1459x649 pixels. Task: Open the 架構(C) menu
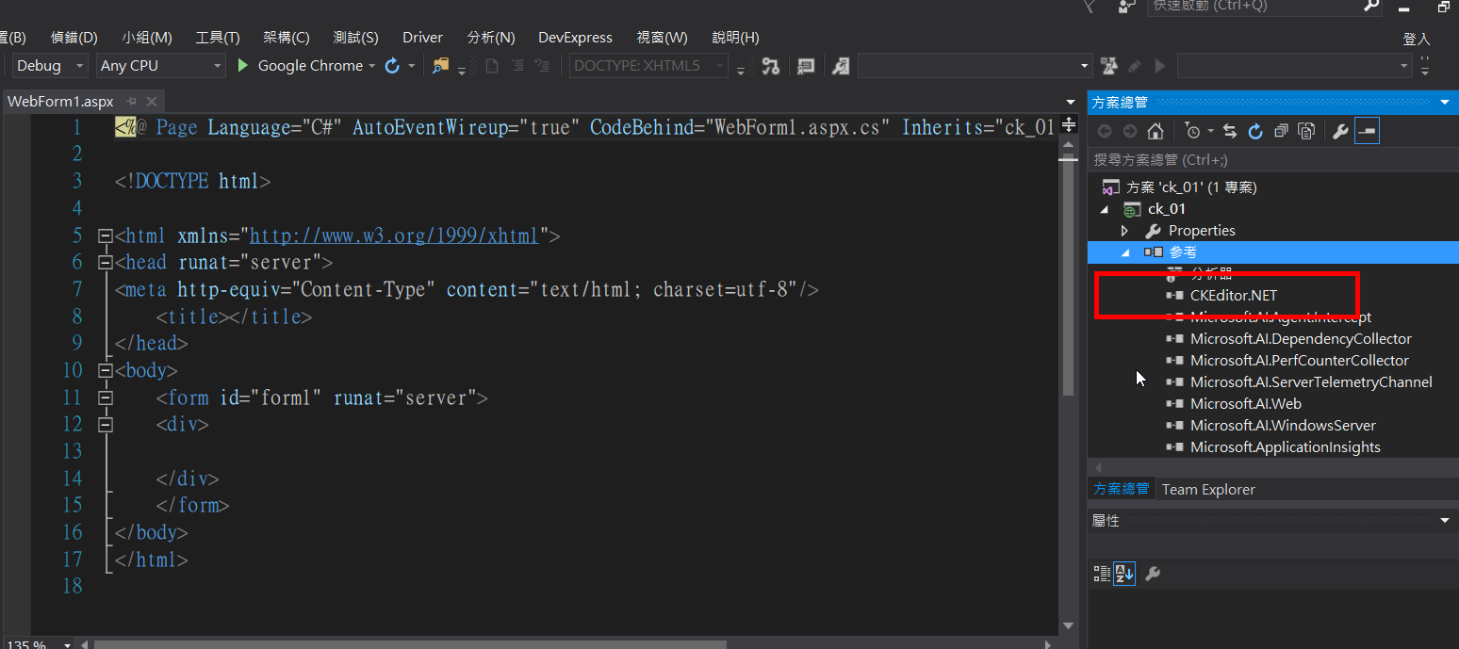coord(287,38)
